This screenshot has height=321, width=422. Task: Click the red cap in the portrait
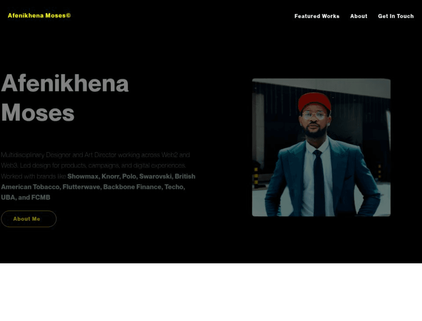pyautogui.click(x=314, y=101)
